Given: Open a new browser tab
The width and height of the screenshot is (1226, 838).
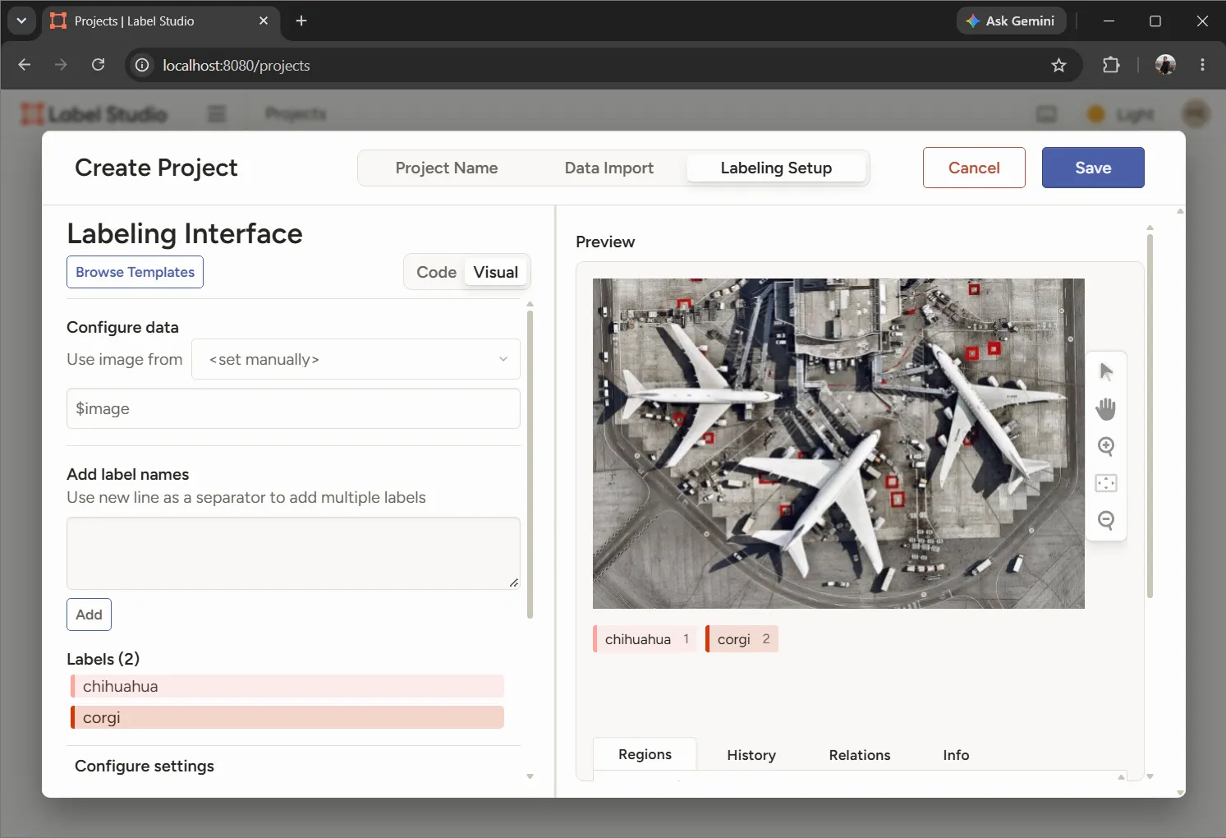Looking at the screenshot, I should tap(301, 21).
